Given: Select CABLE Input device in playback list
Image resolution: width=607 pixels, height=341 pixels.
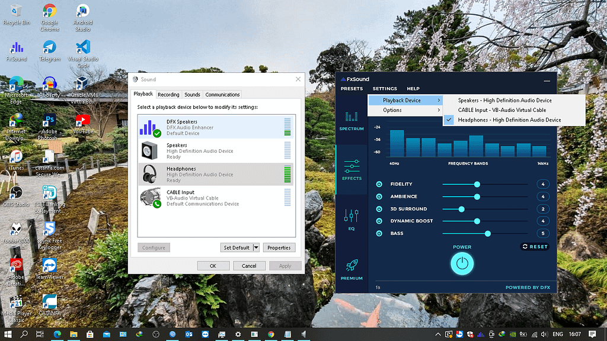Looking at the screenshot, I should point(216,198).
